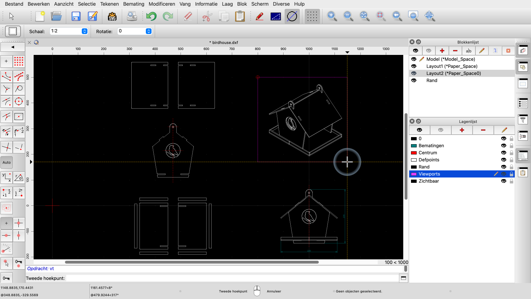Hide the Bematingen layer
The width and height of the screenshot is (531, 299).
pyautogui.click(x=503, y=146)
